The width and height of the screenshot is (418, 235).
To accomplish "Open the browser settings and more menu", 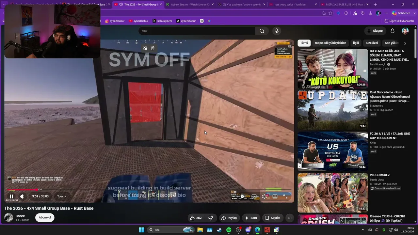I will tap(386, 13).
